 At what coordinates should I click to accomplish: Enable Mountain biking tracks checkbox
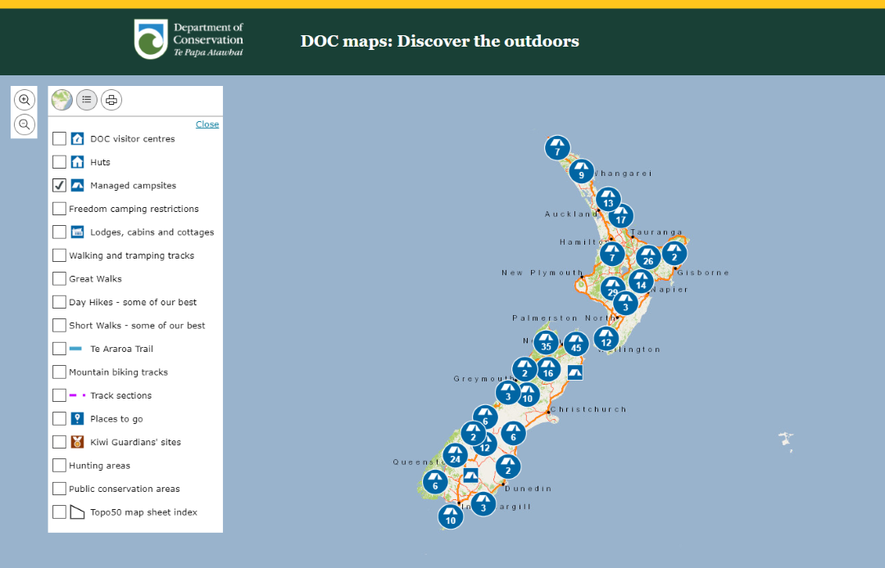(59, 372)
